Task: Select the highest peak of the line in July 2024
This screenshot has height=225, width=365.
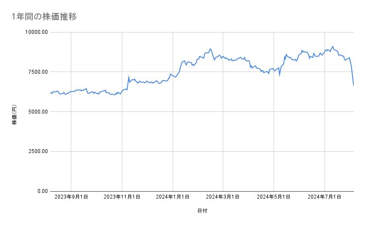Action: (x=333, y=46)
